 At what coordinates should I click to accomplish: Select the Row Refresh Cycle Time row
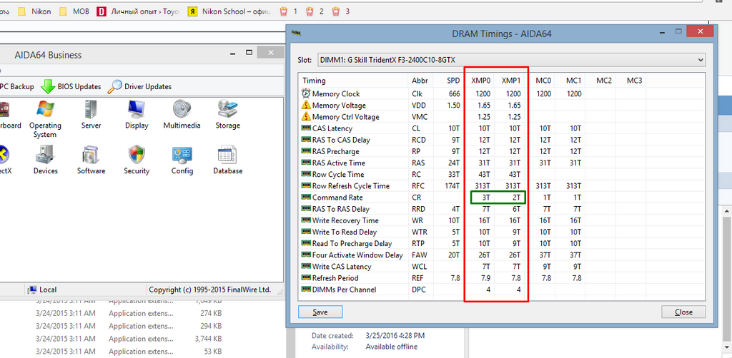click(x=502, y=185)
